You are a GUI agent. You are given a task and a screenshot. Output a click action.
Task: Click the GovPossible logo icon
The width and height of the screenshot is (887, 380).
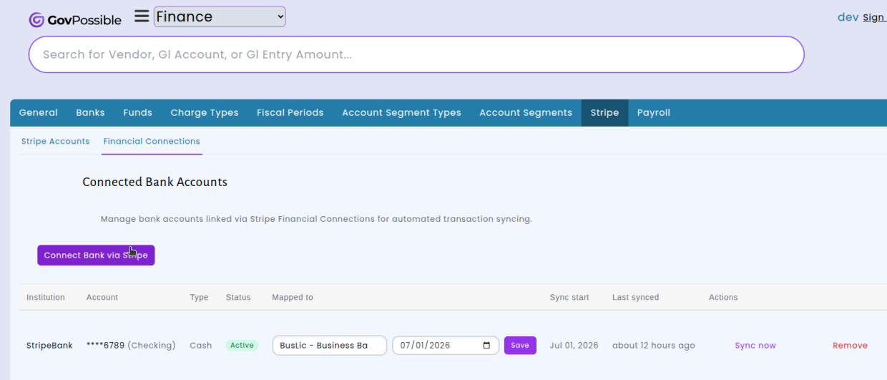[36, 20]
